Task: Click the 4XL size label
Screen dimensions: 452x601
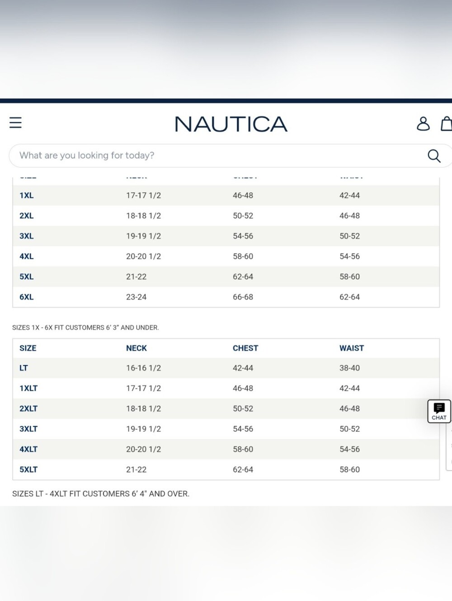Action: (27, 257)
